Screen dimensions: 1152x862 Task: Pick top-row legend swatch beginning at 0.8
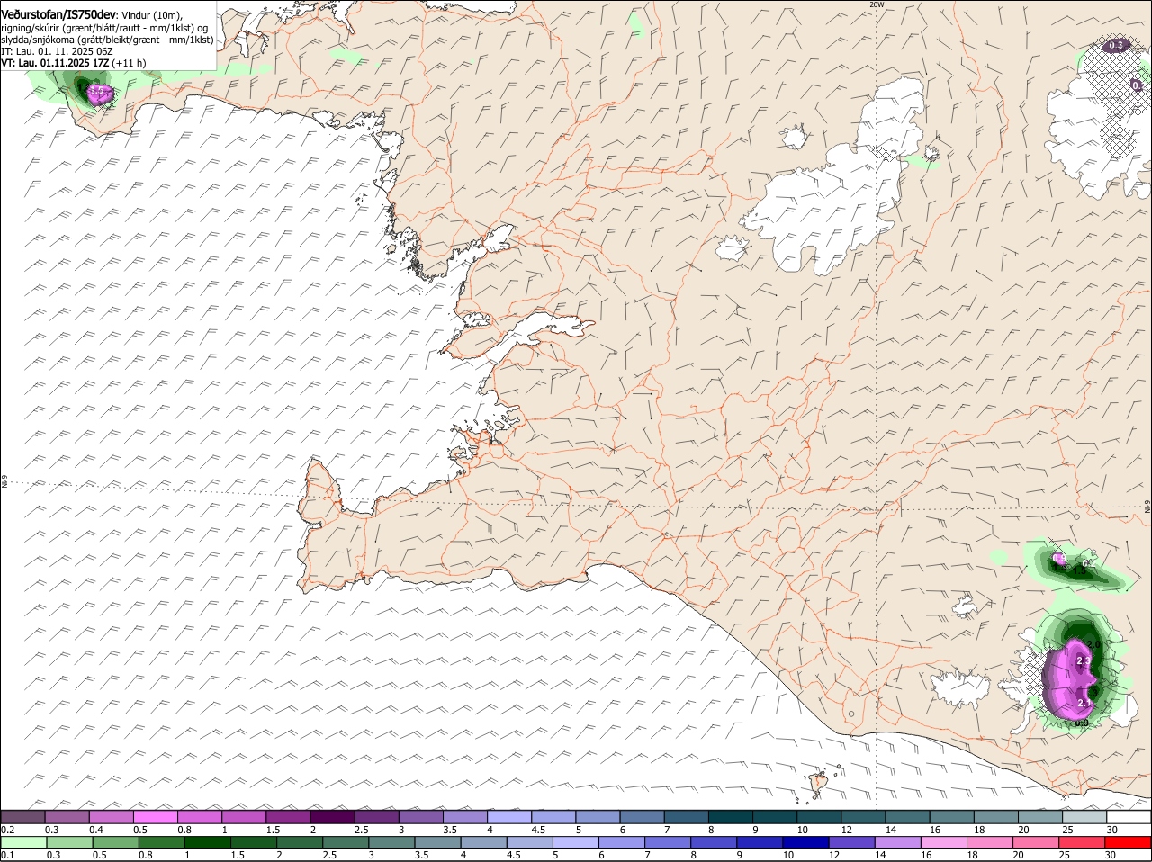click(200, 816)
